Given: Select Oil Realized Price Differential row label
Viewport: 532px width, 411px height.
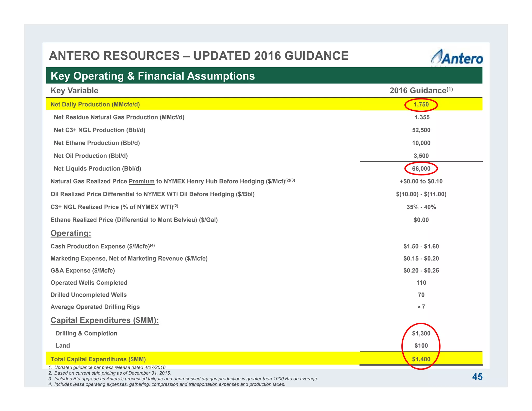Looking at the screenshot, I should (x=152, y=194).
